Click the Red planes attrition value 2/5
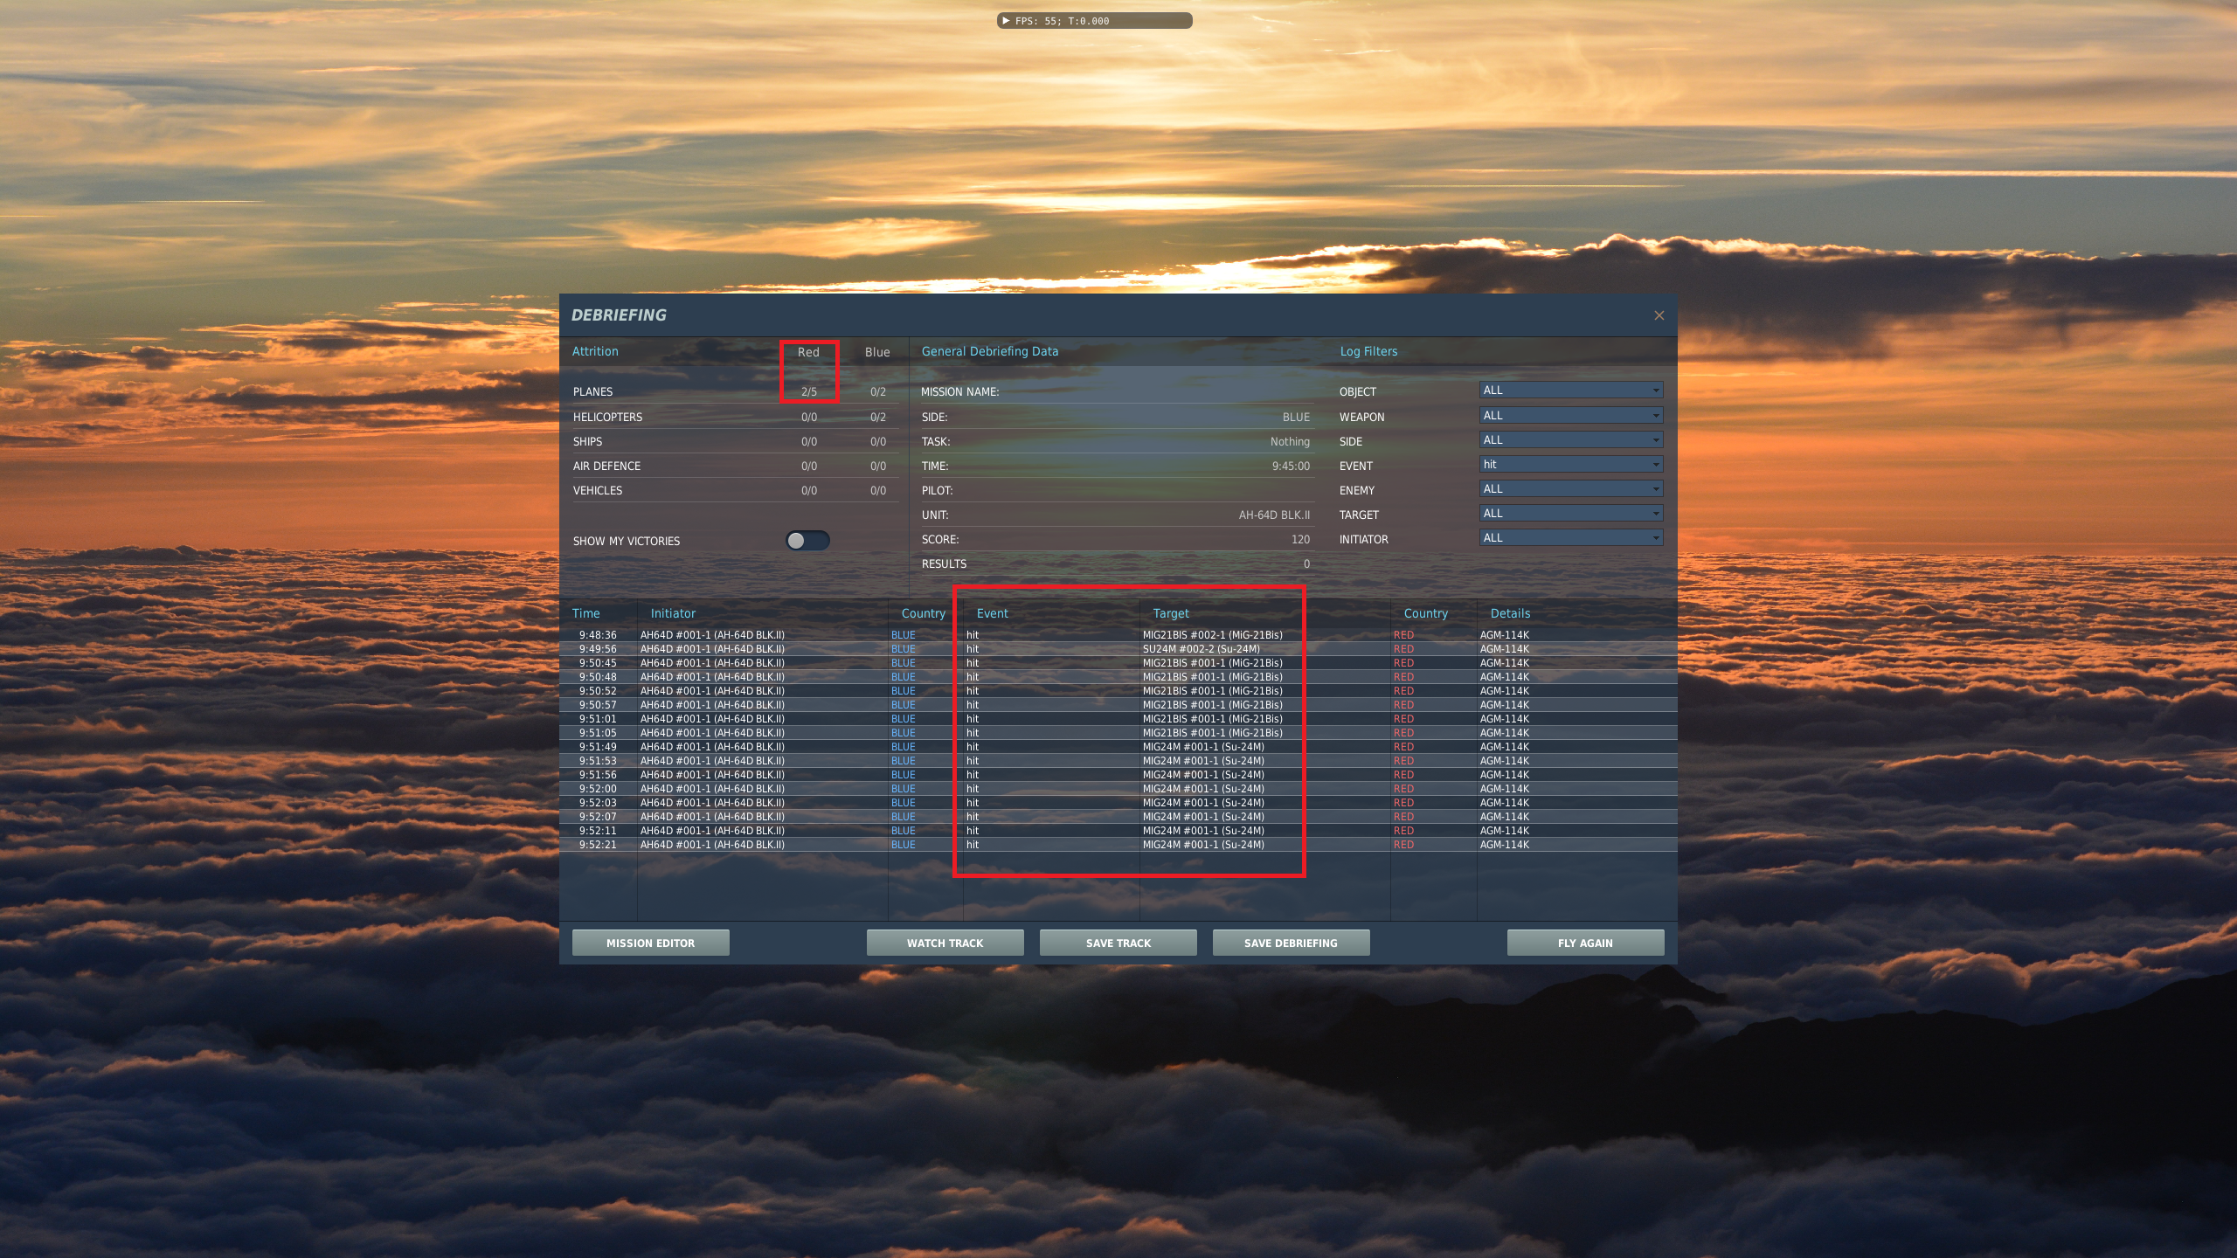 click(x=809, y=392)
